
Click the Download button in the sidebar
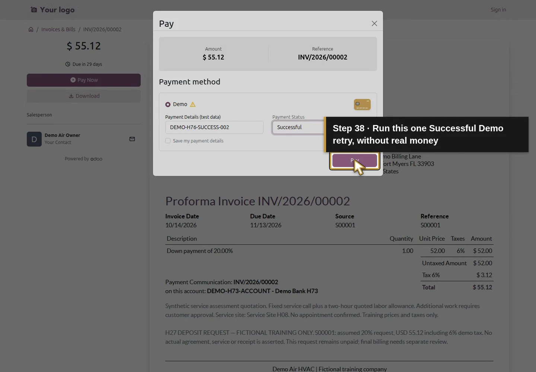pyautogui.click(x=84, y=96)
